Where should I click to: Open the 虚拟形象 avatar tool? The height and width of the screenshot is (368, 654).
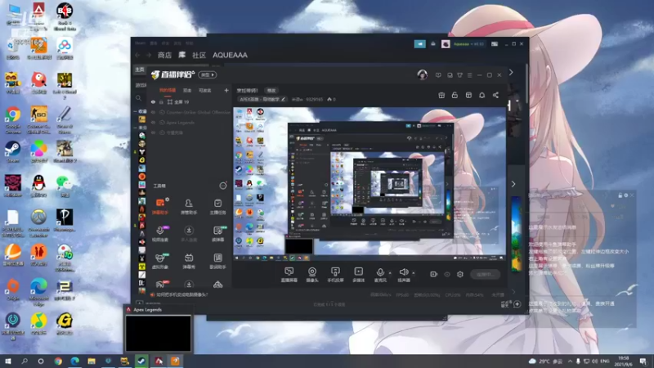(160, 261)
